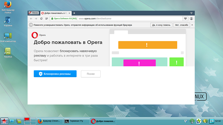Switch keyboard layout EN indicator

[x=212, y=121]
